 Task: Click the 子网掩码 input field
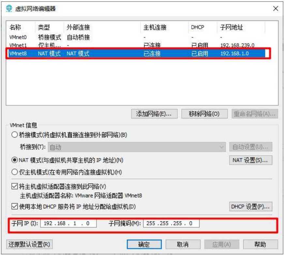(x=171, y=223)
